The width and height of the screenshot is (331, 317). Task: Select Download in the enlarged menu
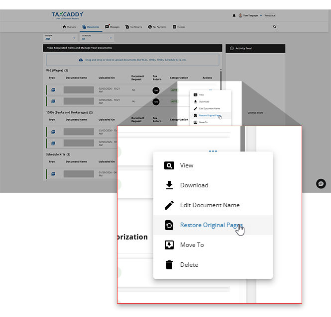point(213,185)
